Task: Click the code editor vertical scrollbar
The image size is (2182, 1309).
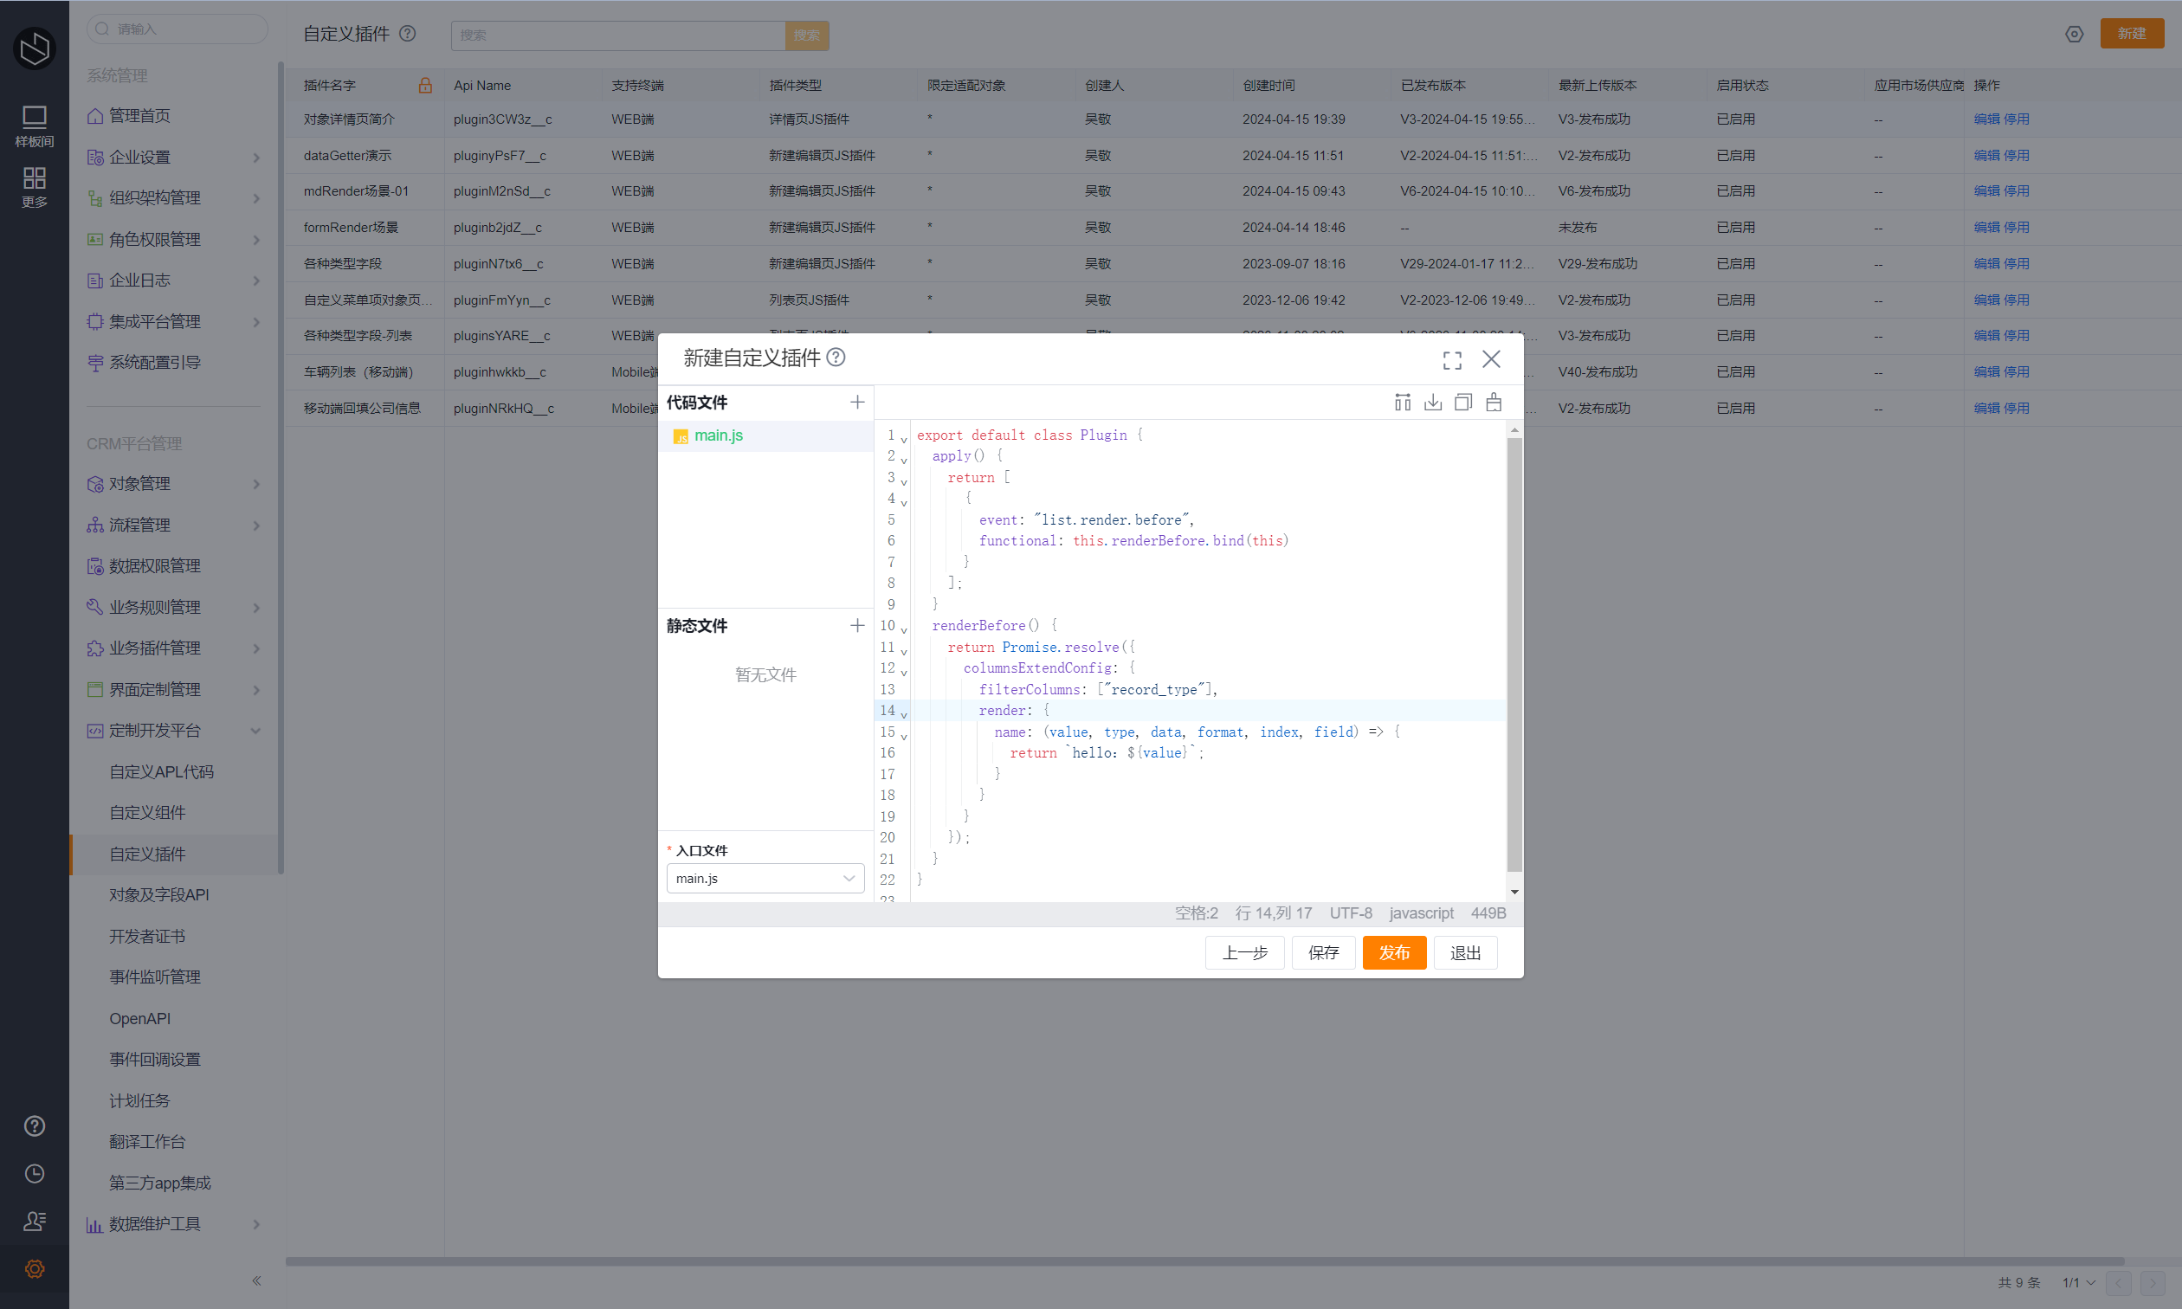Action: pos(1514,653)
